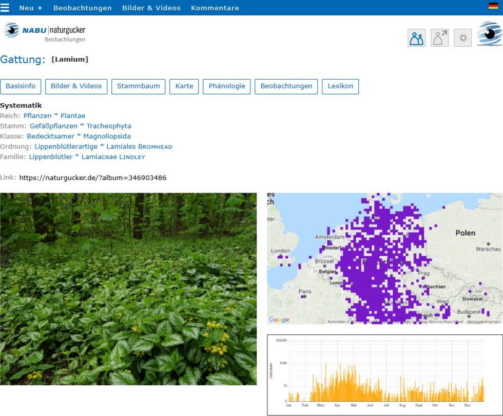503x416 pixels.
Task: Open the settings gear icon
Action: point(462,38)
